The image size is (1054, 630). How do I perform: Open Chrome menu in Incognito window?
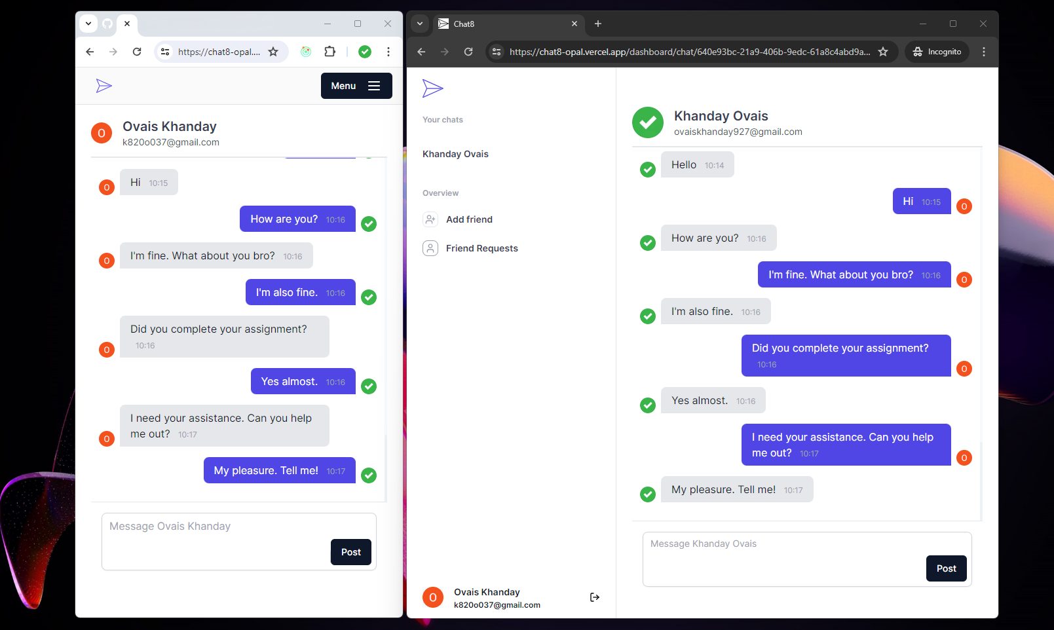984,52
